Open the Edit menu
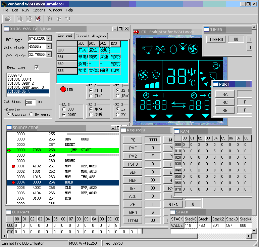The width and height of the screenshot is (259, 247). click(15, 10)
